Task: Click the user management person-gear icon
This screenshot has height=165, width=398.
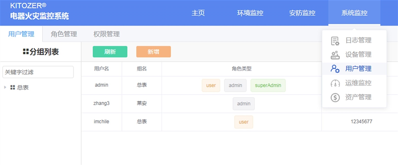Action: point(335,69)
